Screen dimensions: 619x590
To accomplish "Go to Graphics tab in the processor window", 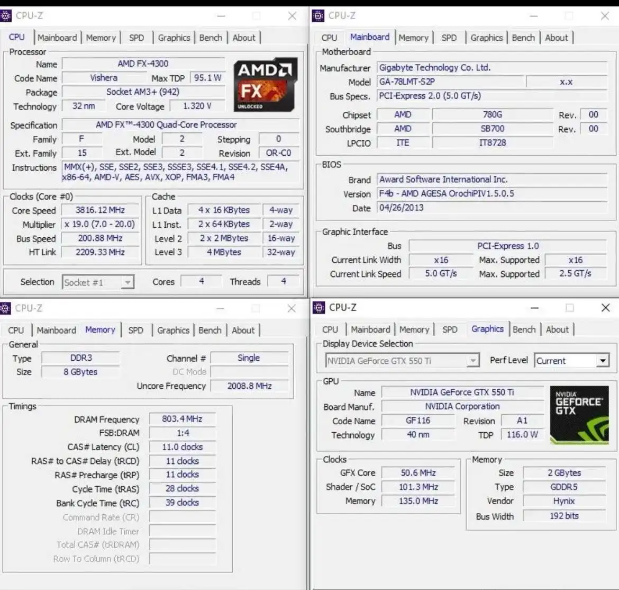I will pos(174,38).
